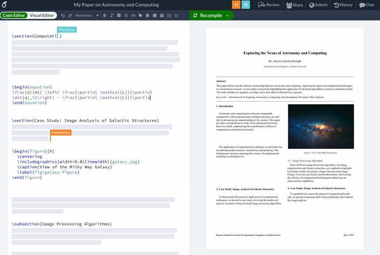Expand the Recompile options arrow
The width and height of the screenshot is (380, 255).
227,15
